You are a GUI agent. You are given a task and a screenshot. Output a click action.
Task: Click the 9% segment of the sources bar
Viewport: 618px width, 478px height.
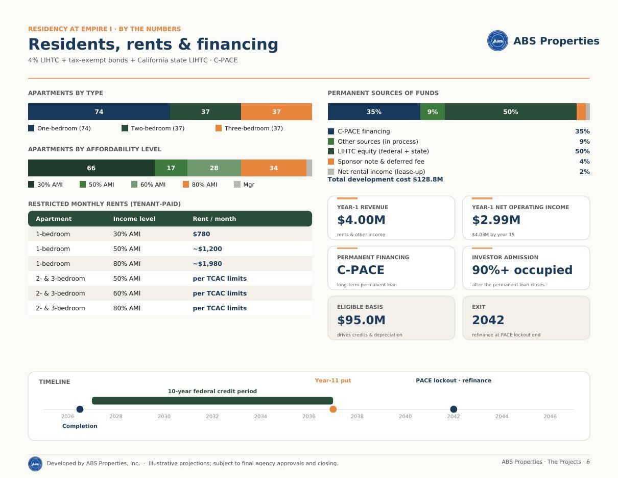tap(433, 111)
